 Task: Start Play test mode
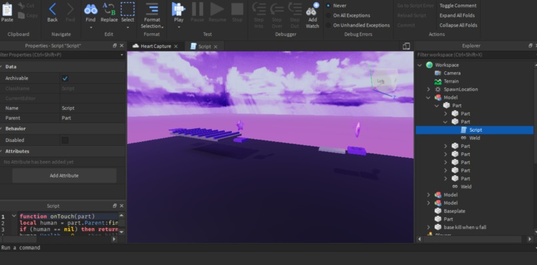coord(179,9)
